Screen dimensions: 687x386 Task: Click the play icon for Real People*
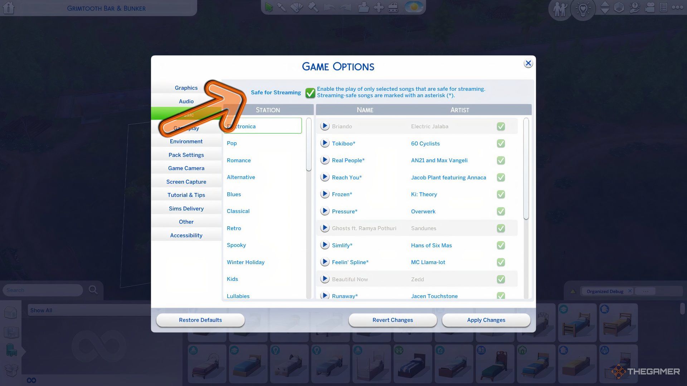coord(324,160)
